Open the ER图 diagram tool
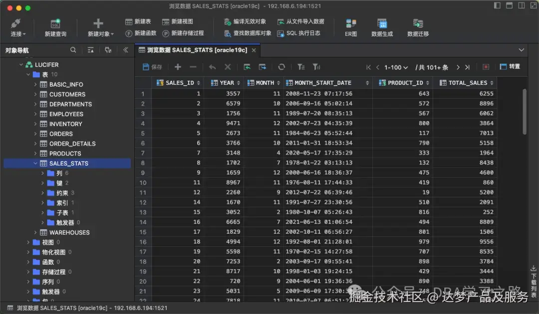The width and height of the screenshot is (539, 314). 351,27
